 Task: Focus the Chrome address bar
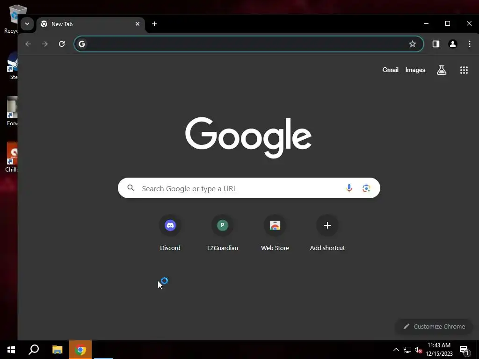click(x=249, y=44)
